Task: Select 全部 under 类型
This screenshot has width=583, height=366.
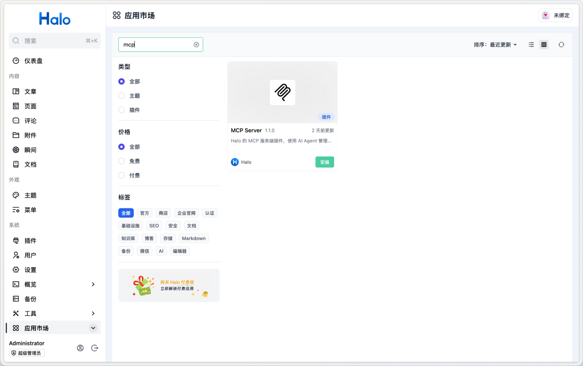Action: [x=121, y=82]
